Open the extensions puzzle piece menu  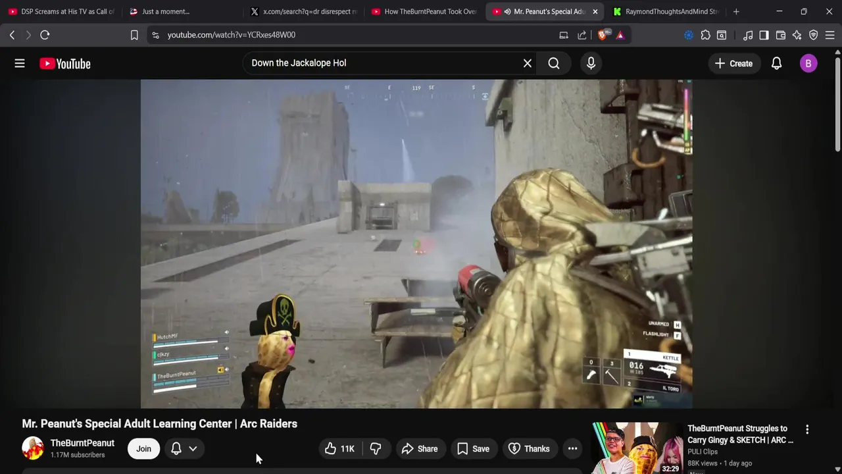[x=706, y=35]
